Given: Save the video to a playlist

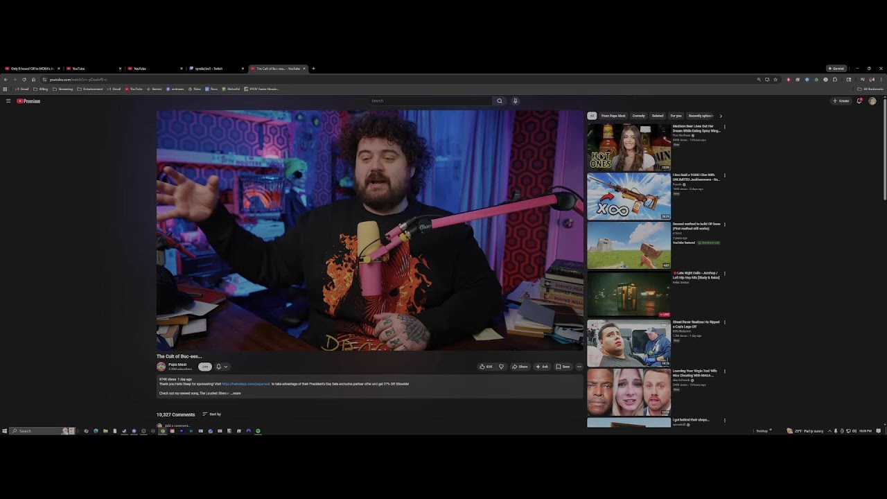Looking at the screenshot, I should [x=563, y=367].
